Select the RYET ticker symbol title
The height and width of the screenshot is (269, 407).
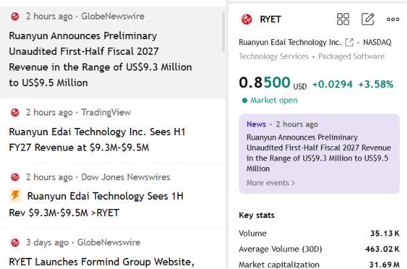click(x=270, y=19)
